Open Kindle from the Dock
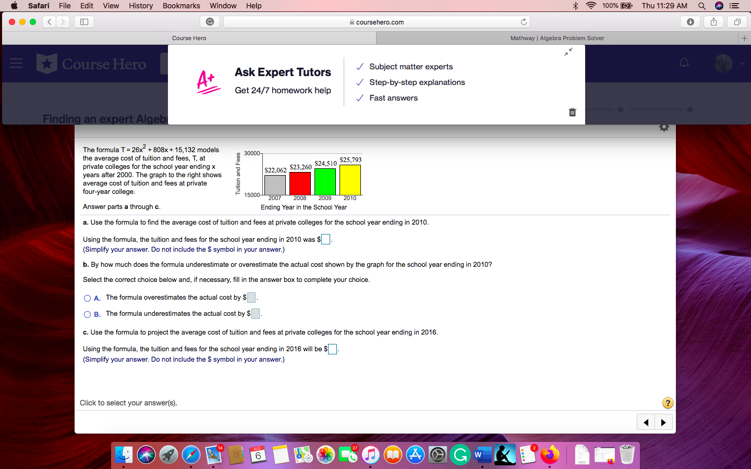Viewport: 751px width, 469px height. (505, 455)
